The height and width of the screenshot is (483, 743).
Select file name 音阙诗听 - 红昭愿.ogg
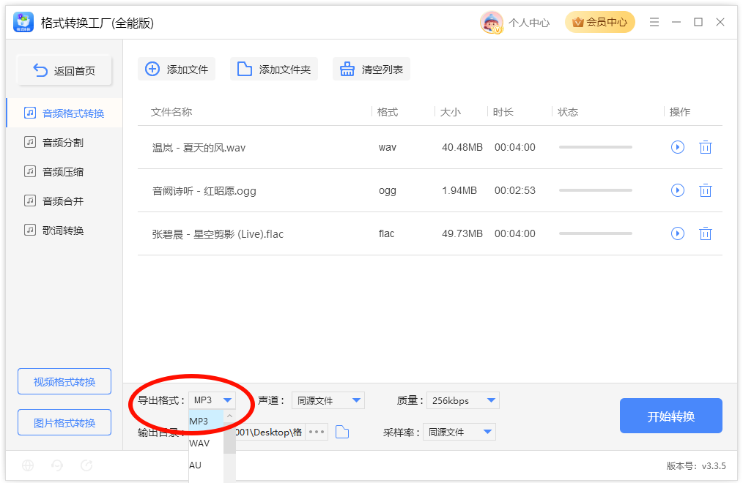pos(204,191)
